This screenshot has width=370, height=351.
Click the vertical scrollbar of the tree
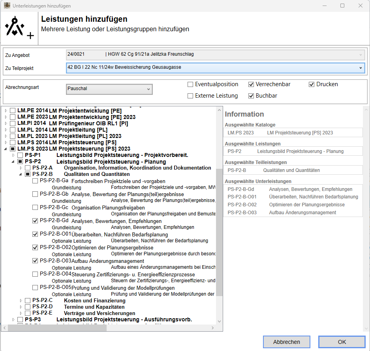[219, 233]
